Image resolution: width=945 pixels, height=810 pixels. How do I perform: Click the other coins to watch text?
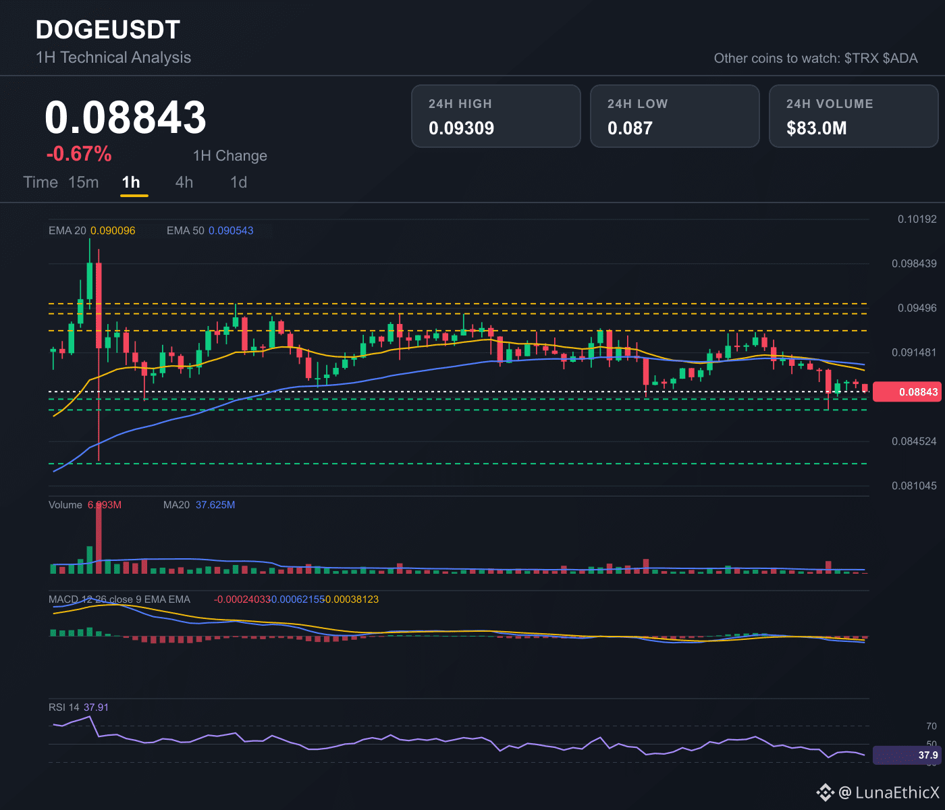[816, 58]
